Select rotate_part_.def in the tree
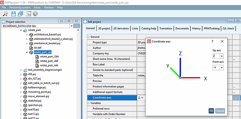Viewport: 241px width, 119px height. (49, 61)
